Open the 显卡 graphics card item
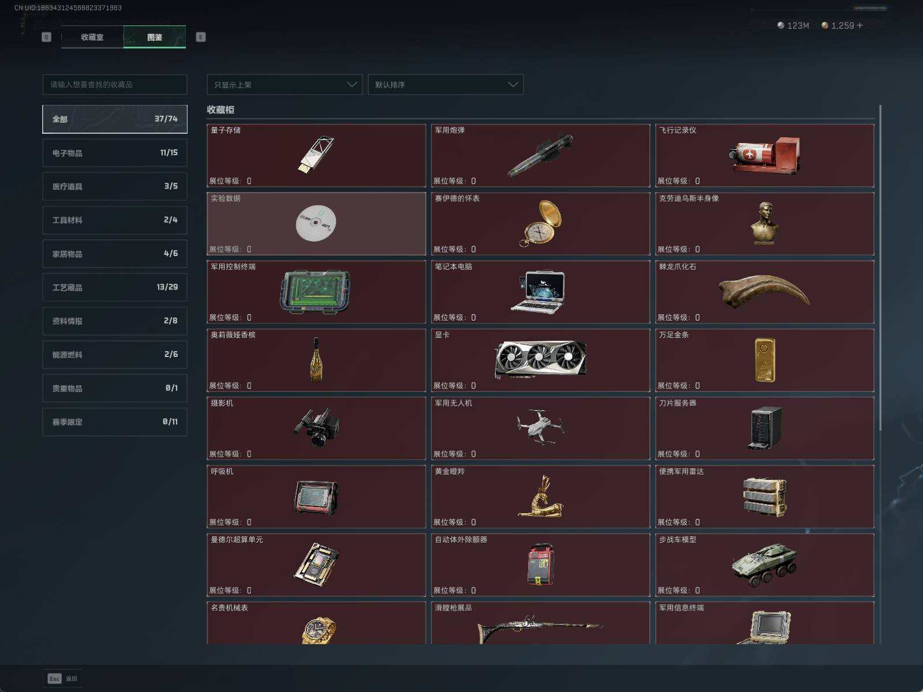Screen dimensions: 923x692 click(x=540, y=359)
